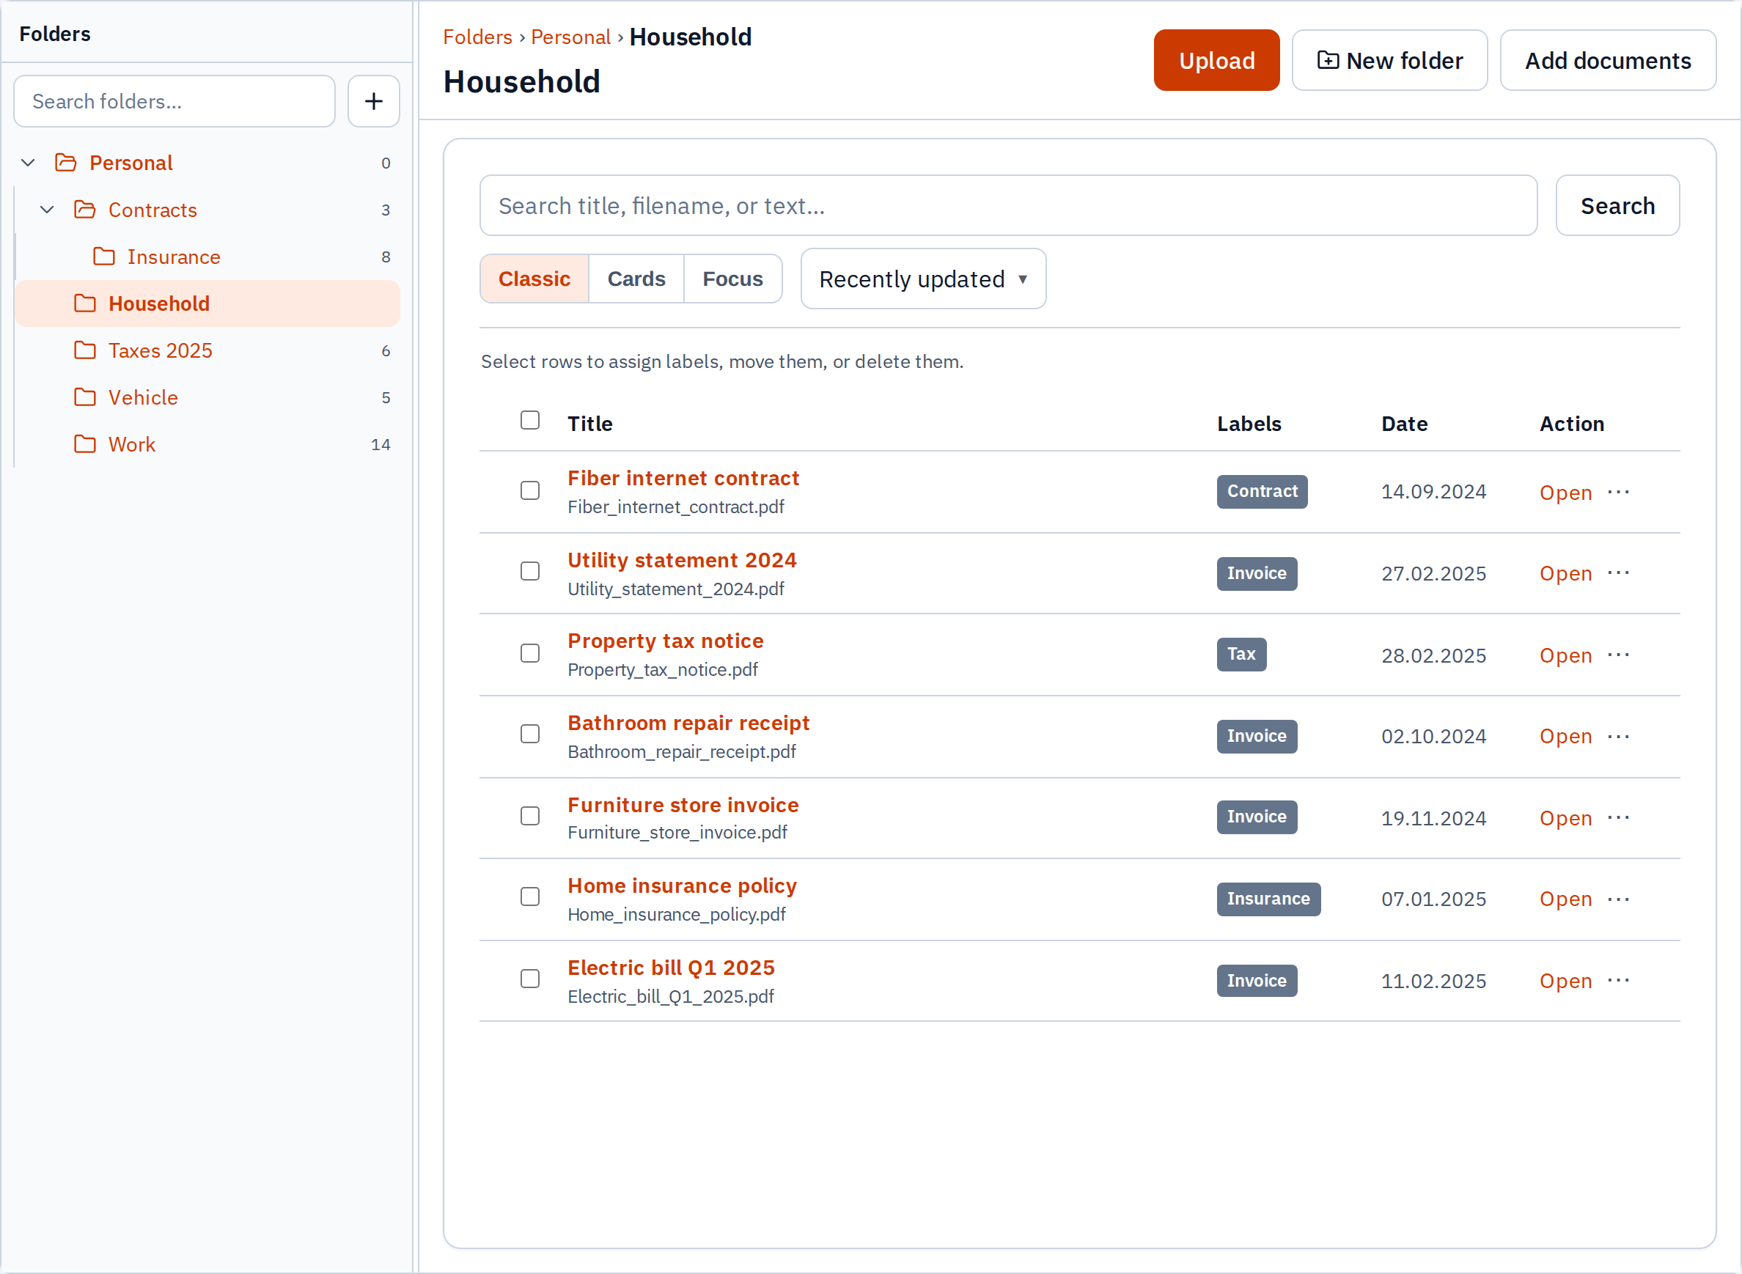
Task: Open the Utility statement 2024 via Open link
Action: coord(1565,574)
